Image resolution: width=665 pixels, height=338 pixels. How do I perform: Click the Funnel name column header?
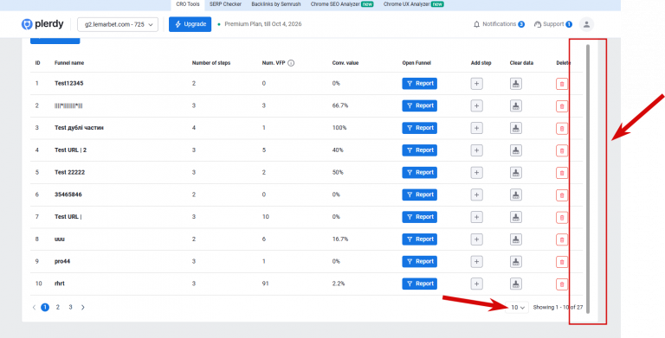(x=69, y=63)
